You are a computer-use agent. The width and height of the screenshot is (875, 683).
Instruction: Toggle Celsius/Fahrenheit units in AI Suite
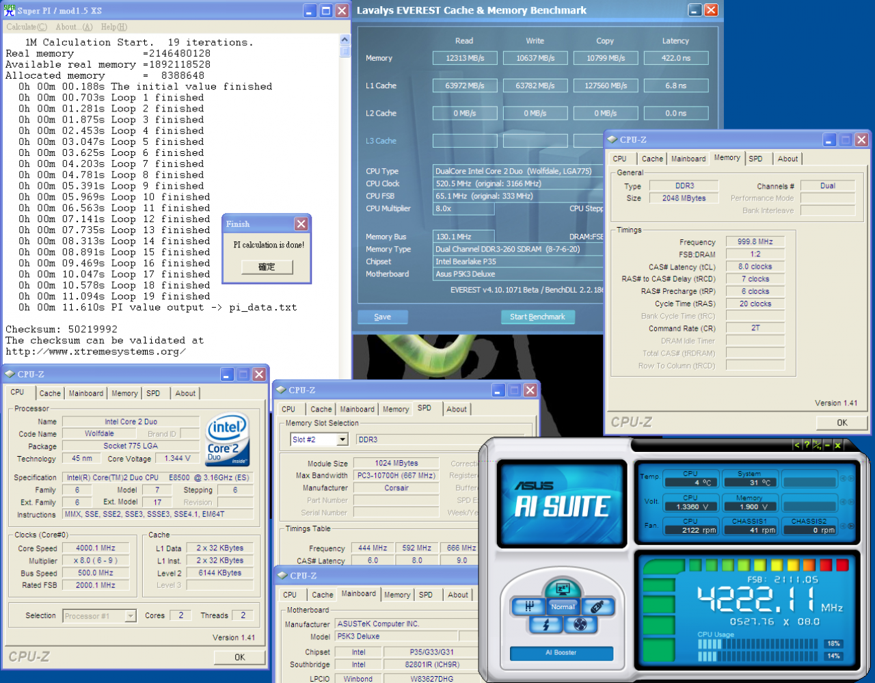pos(817,445)
